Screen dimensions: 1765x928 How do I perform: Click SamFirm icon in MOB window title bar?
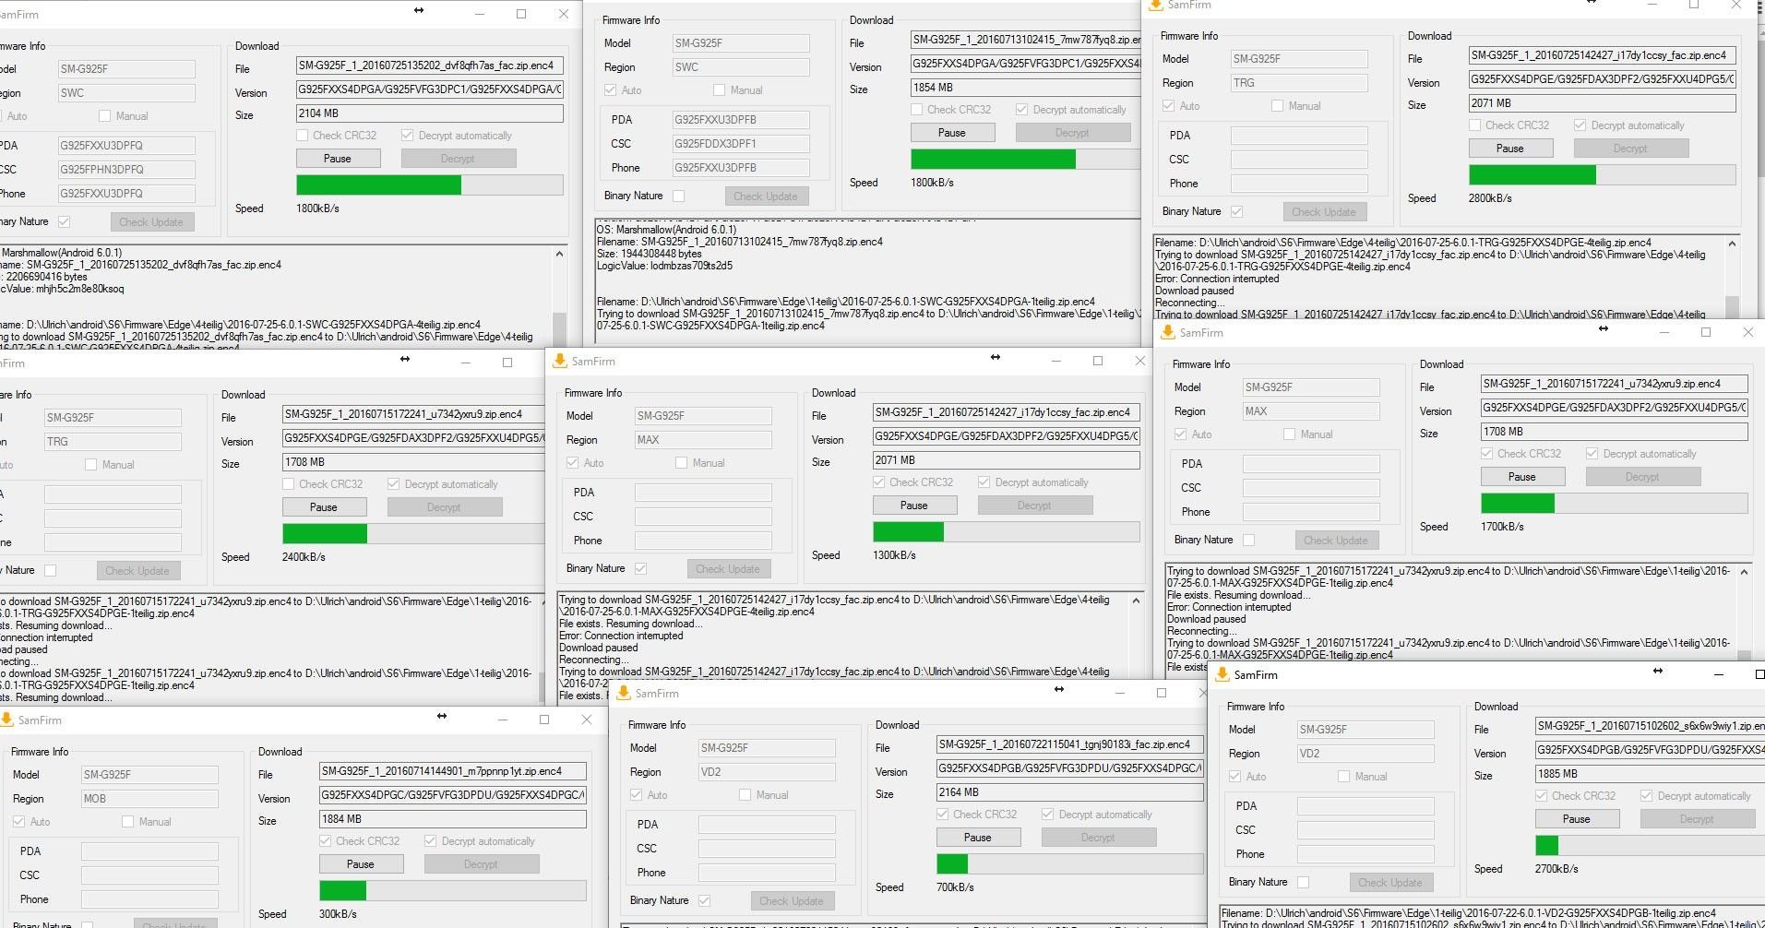6,720
